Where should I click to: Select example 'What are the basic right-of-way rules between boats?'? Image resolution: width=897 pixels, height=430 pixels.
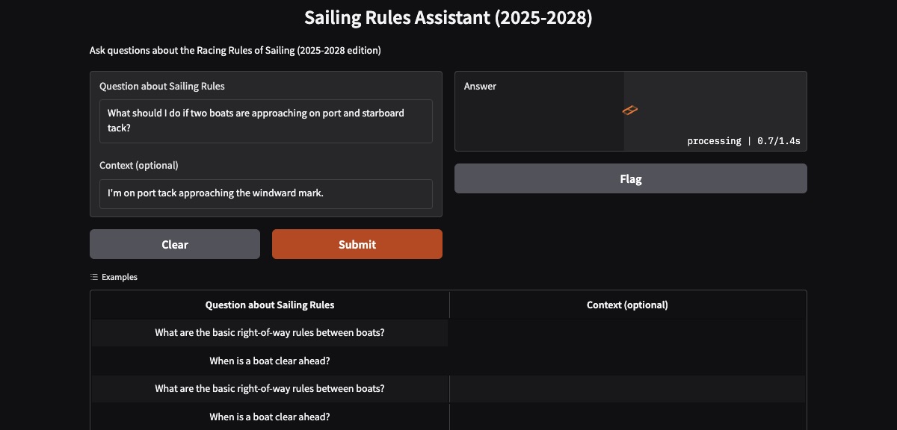pyautogui.click(x=269, y=332)
